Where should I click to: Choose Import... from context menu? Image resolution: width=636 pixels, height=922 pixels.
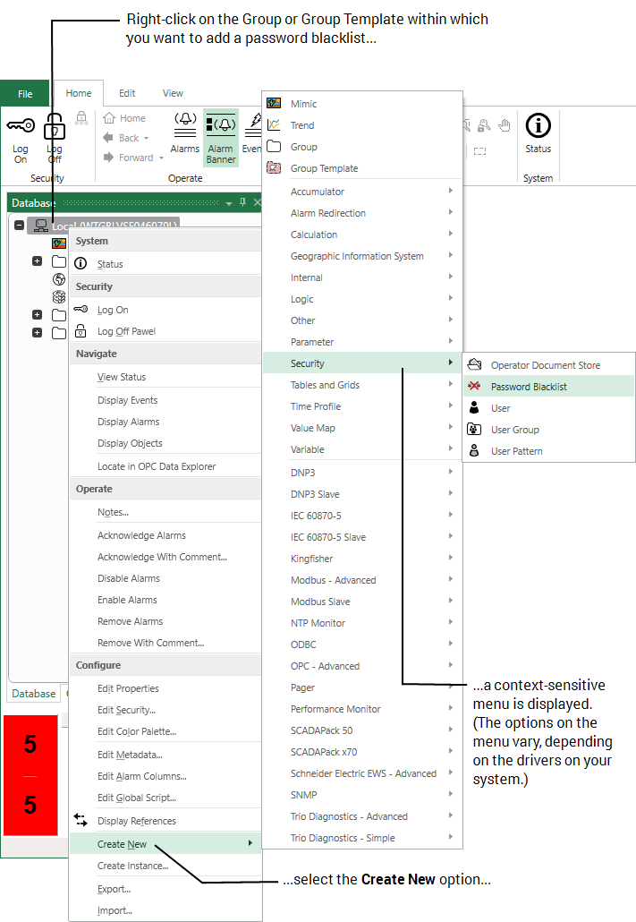pyautogui.click(x=165, y=910)
